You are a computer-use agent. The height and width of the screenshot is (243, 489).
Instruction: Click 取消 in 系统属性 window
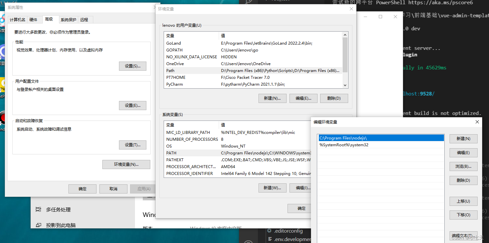tap(113, 189)
